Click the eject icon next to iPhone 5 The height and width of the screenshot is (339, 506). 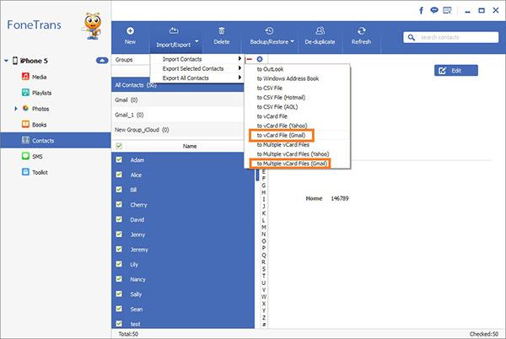pos(102,61)
